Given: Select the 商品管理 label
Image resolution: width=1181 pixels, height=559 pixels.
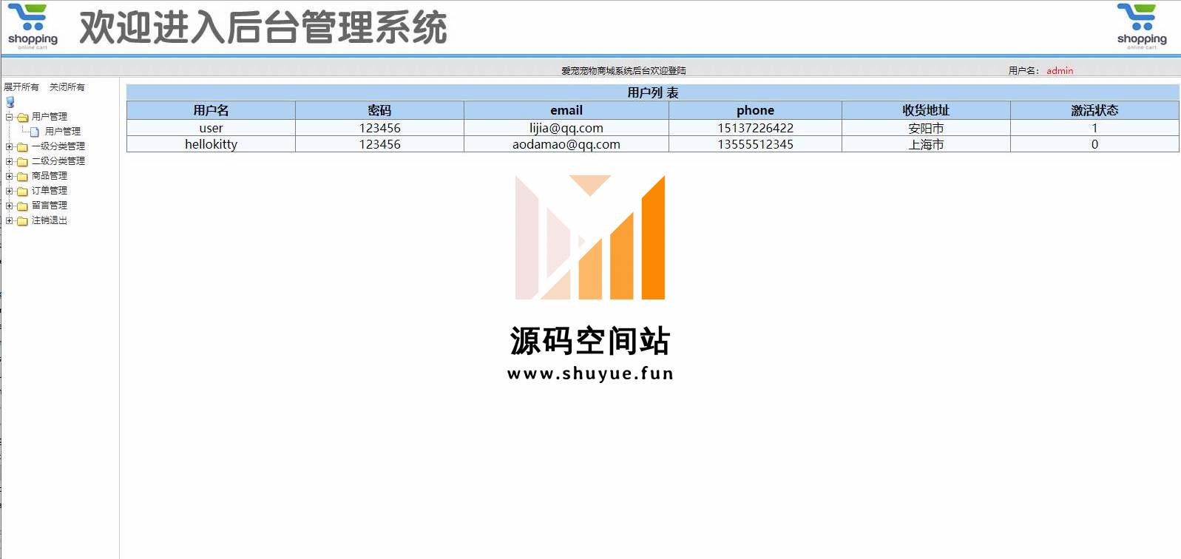Looking at the screenshot, I should pyautogui.click(x=50, y=175).
